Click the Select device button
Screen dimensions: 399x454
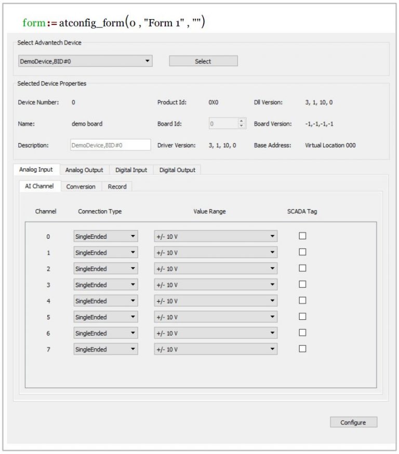pyautogui.click(x=203, y=61)
